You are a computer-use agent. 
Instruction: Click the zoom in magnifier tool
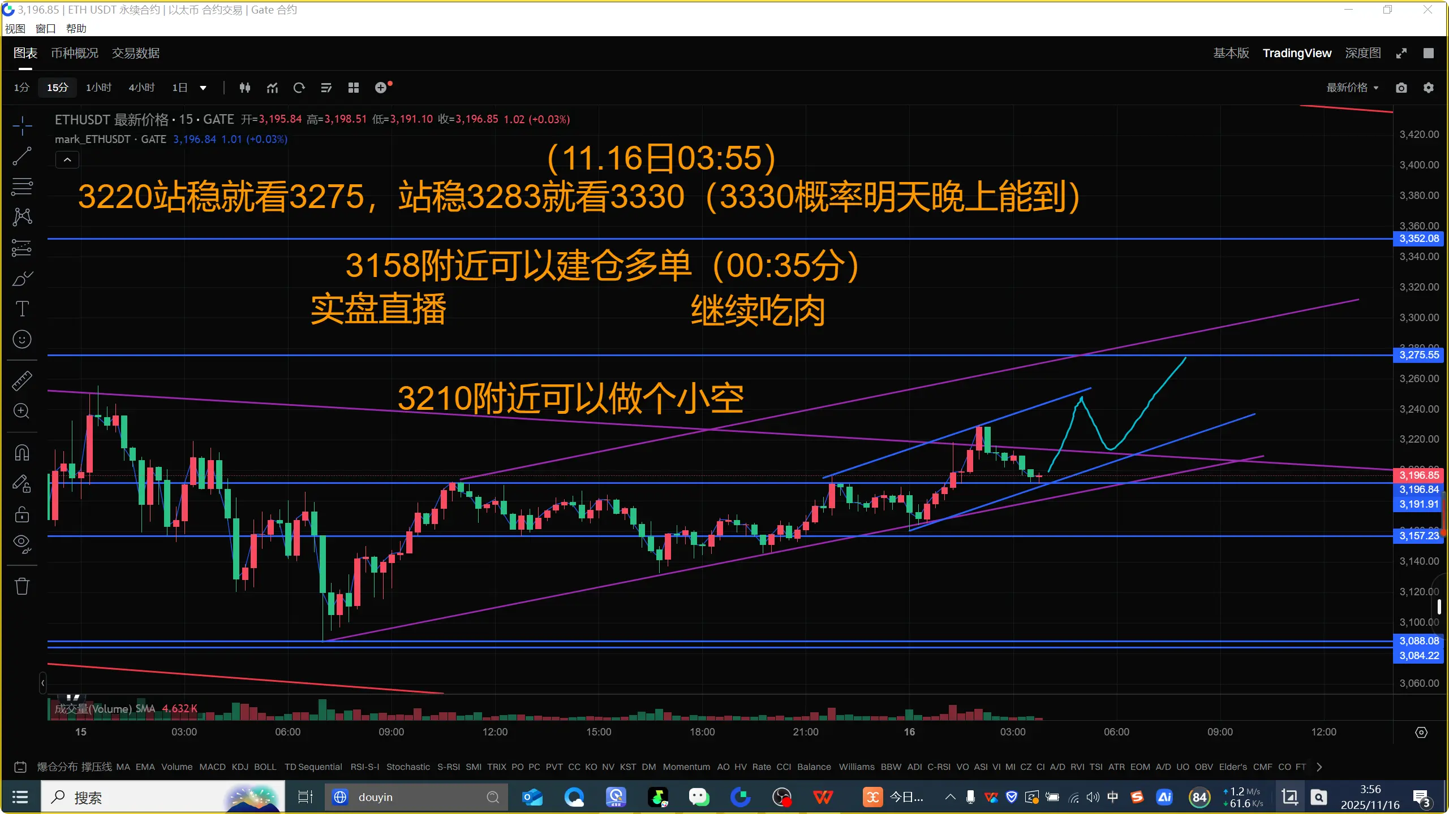(x=22, y=411)
